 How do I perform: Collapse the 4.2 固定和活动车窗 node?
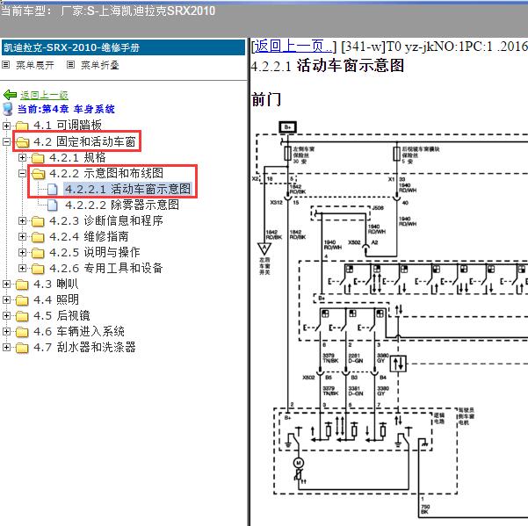click(x=6, y=141)
